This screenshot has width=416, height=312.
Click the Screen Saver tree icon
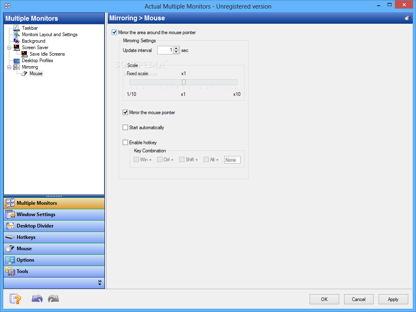[16, 48]
